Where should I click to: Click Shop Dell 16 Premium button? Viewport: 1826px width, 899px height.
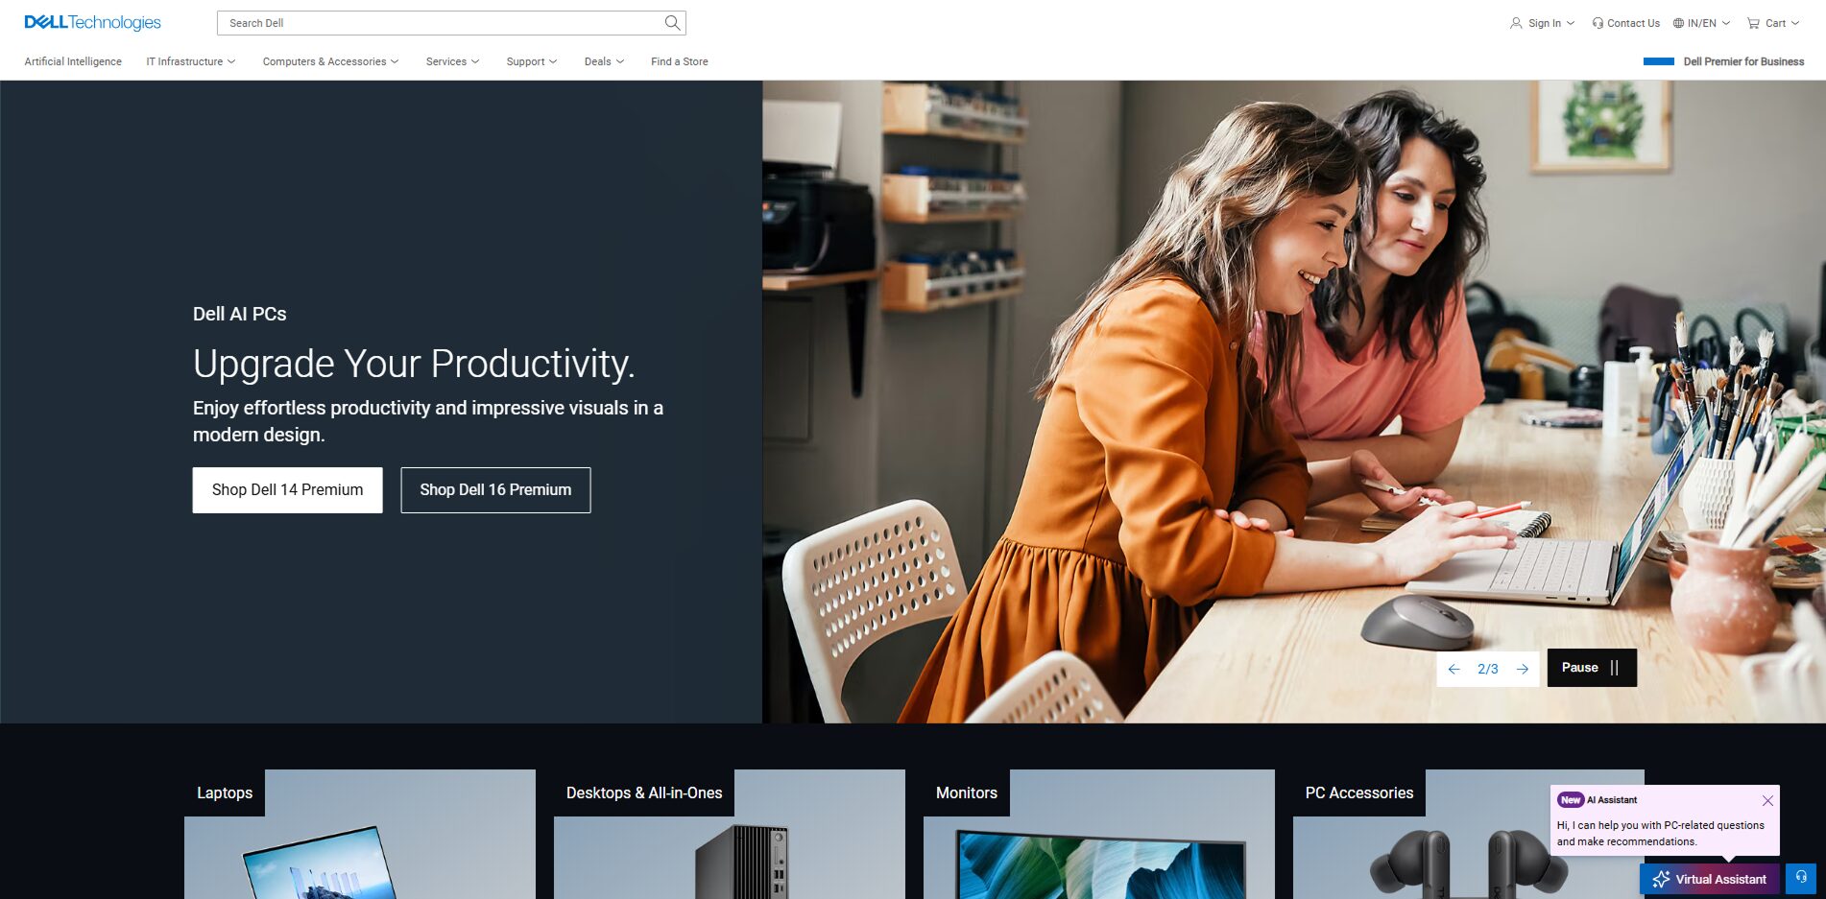[x=495, y=490]
